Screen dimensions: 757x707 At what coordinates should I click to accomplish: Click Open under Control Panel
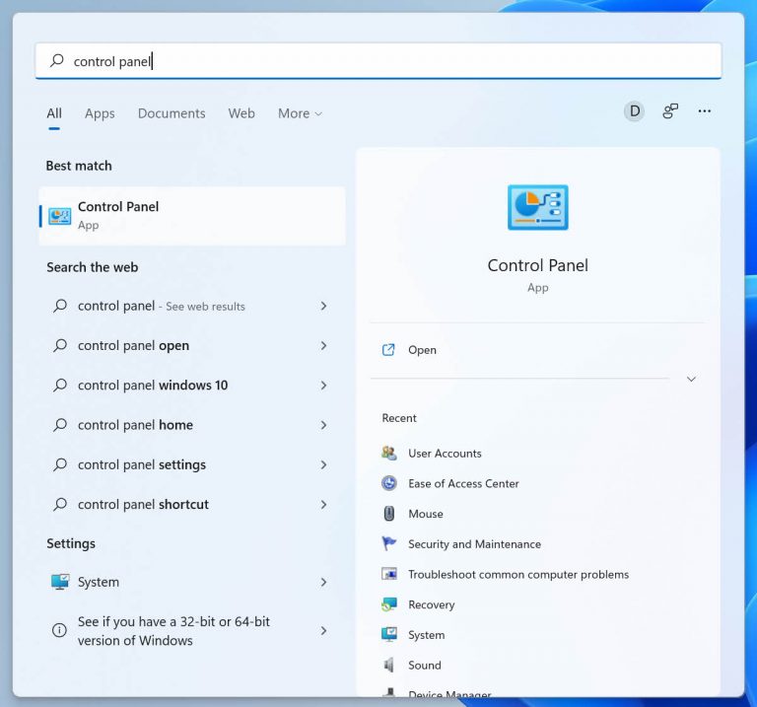[x=422, y=350]
